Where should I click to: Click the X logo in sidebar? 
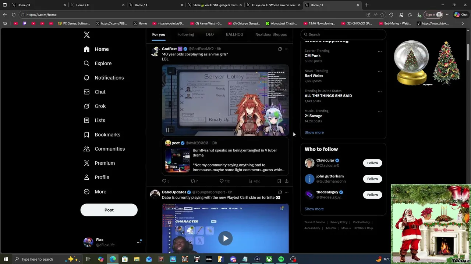[86, 35]
